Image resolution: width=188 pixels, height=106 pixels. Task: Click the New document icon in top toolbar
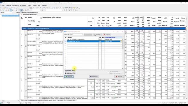click(x=2, y=8)
